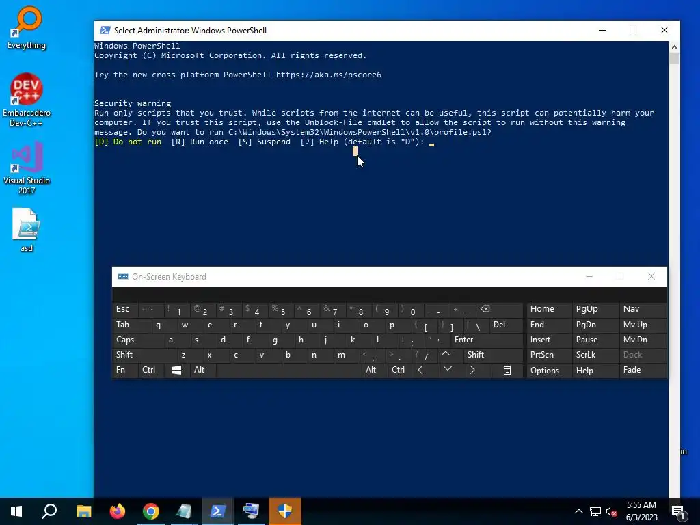The height and width of the screenshot is (525, 700).
Task: Click the PowerShell scrollbar thumb
Action: coord(674,59)
